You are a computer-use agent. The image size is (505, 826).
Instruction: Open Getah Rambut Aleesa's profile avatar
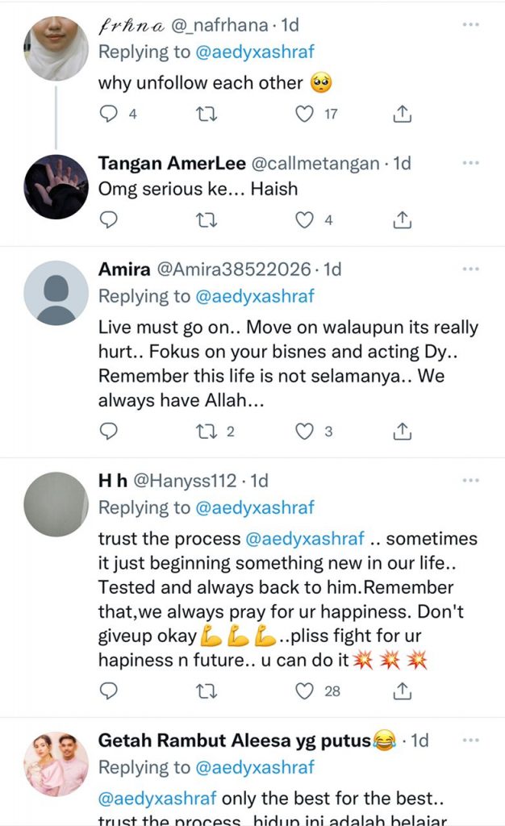[x=56, y=765]
